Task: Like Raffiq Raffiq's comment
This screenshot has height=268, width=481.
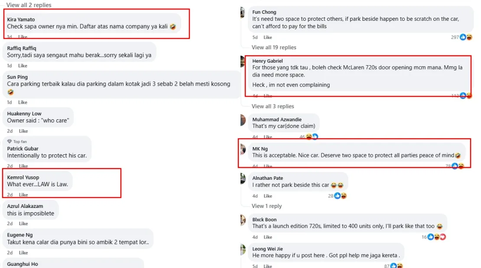Action: tap(23, 66)
